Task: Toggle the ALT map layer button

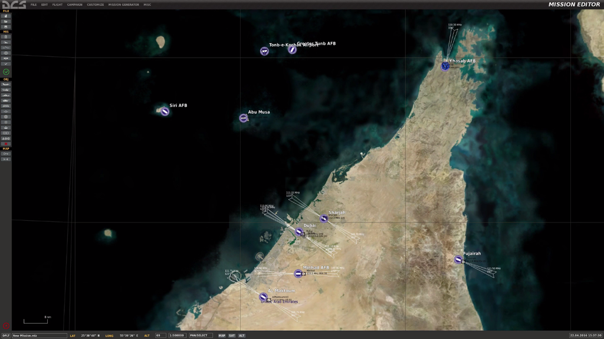Action: pyautogui.click(x=242, y=335)
